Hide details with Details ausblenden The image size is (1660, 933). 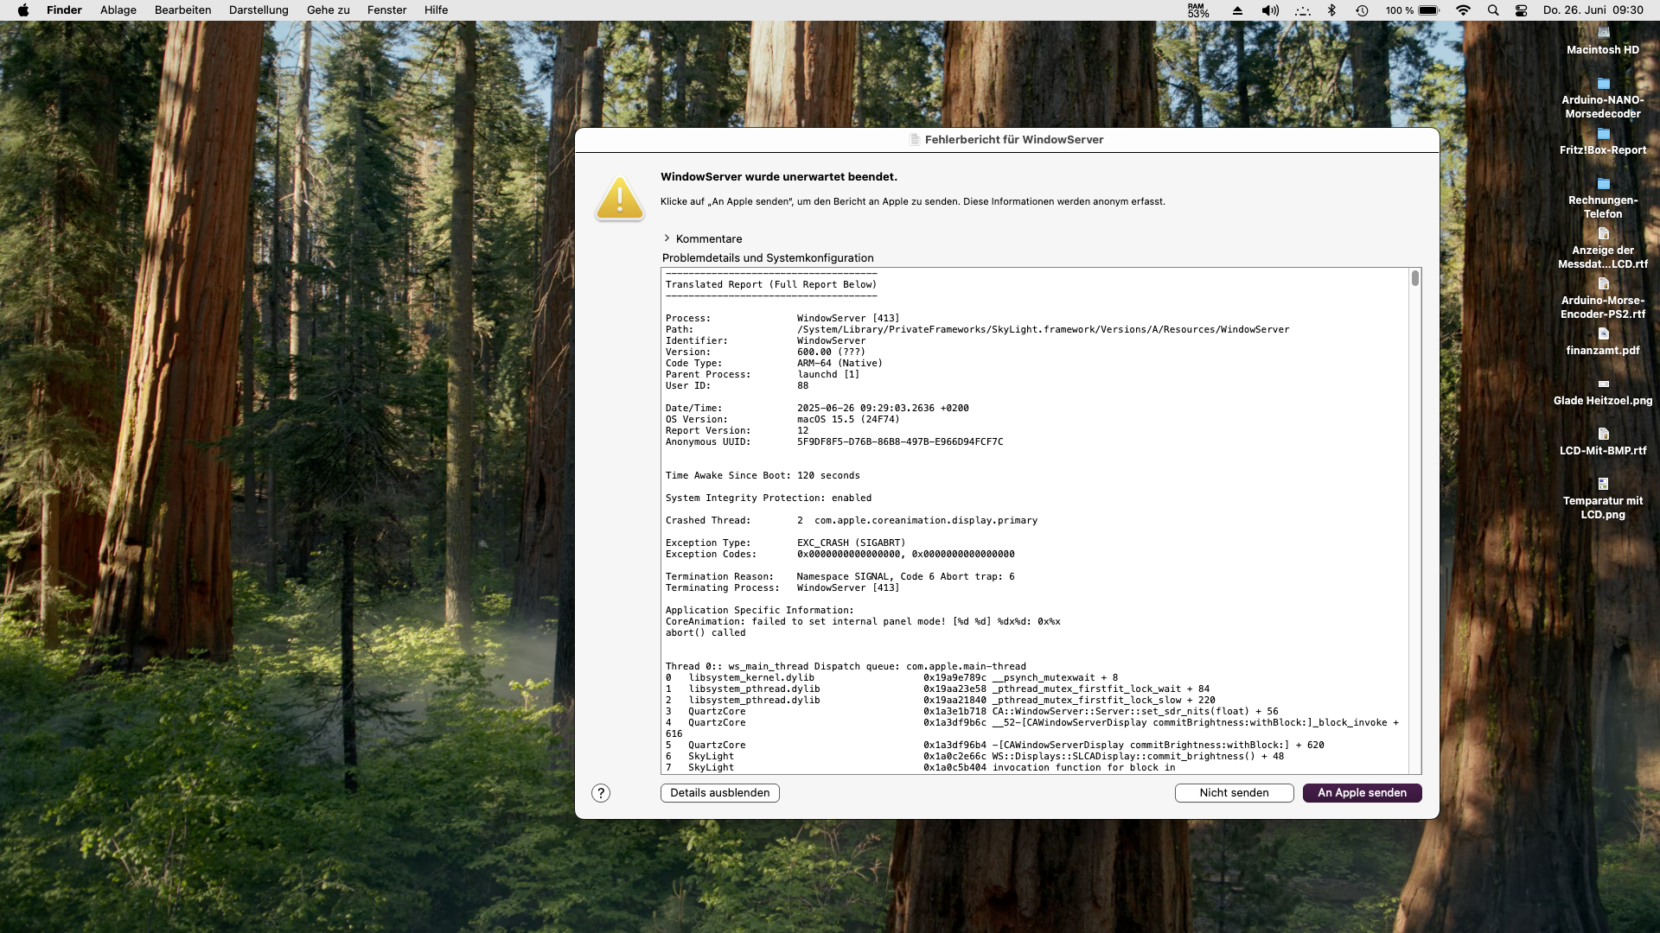(719, 793)
